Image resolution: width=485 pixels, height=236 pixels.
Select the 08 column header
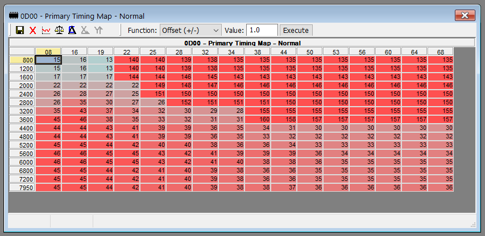tap(48, 52)
